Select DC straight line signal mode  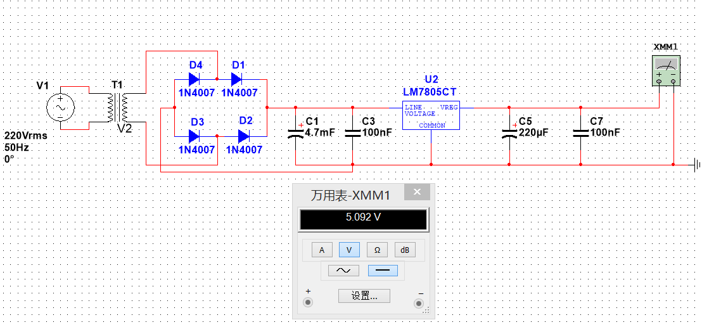pos(383,271)
